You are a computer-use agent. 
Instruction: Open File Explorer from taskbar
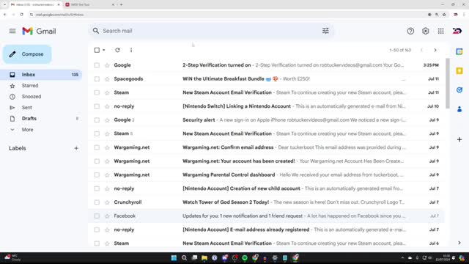(x=204, y=257)
